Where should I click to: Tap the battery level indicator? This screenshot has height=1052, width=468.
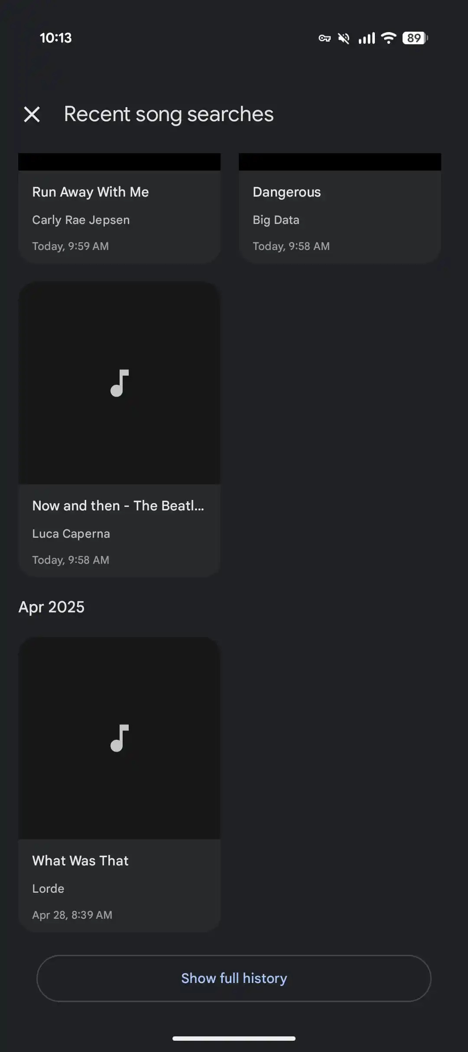[415, 38]
